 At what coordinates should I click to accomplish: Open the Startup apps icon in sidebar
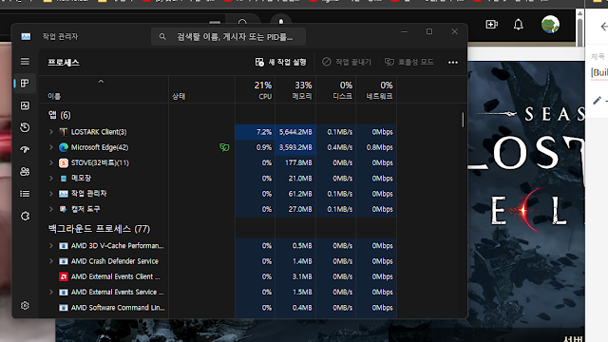pos(25,150)
